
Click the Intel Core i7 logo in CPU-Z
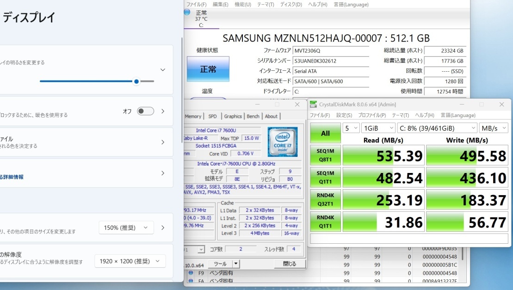click(x=282, y=142)
